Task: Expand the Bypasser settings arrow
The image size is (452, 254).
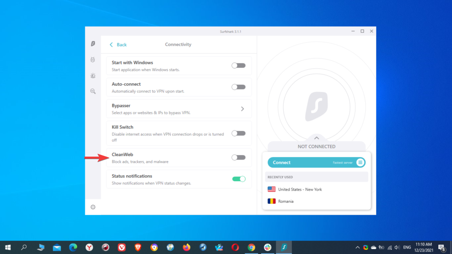Action: pos(243,109)
